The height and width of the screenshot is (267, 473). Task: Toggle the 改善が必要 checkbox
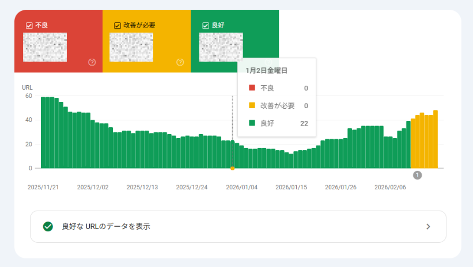tap(118, 25)
